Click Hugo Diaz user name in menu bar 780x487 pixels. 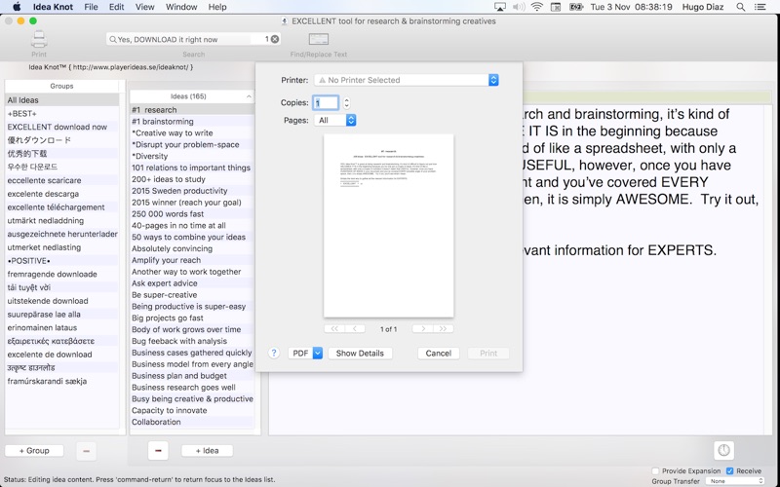coord(703,7)
